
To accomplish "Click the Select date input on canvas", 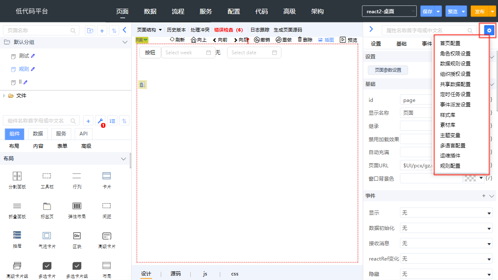I will 254,53.
